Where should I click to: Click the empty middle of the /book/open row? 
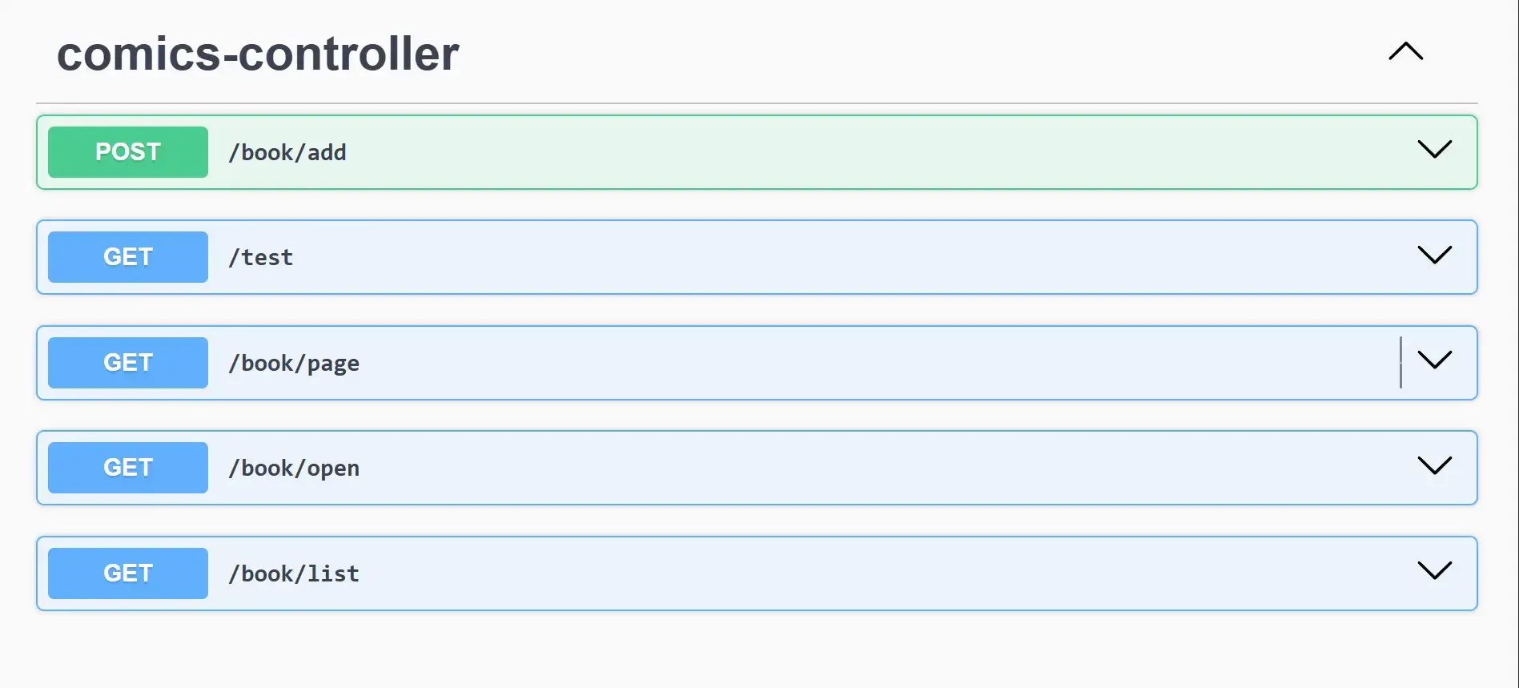tap(801, 468)
